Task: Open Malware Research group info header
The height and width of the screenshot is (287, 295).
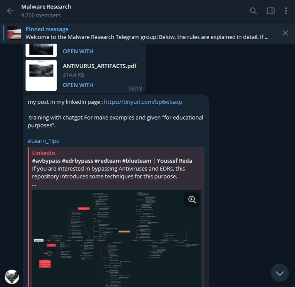Action: [46, 11]
